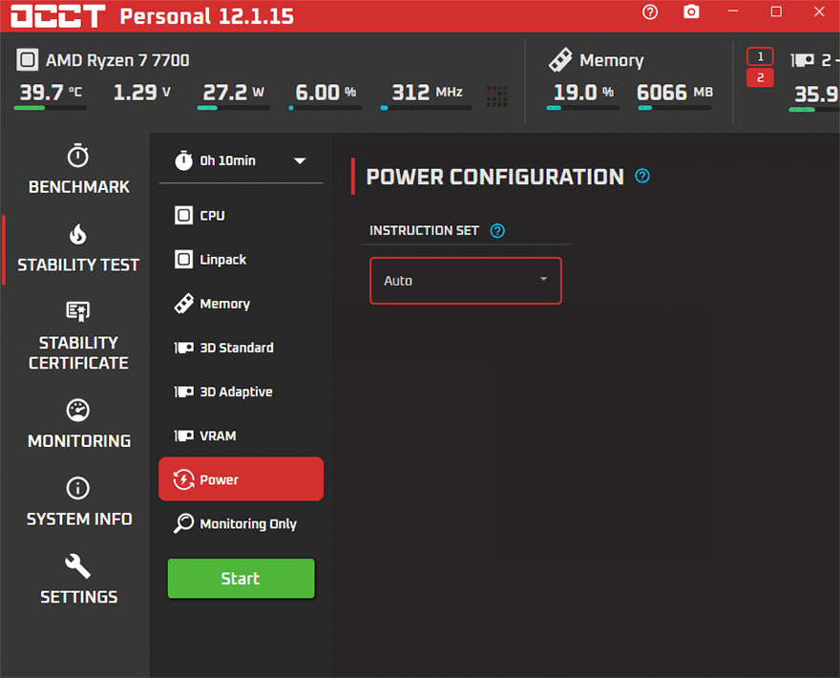The image size is (840, 678).
Task: Select the 3D Standard test
Action: (x=241, y=348)
